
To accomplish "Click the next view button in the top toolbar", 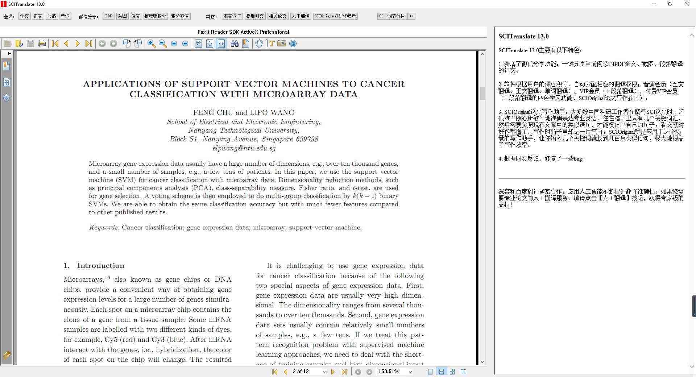I will click(113, 43).
